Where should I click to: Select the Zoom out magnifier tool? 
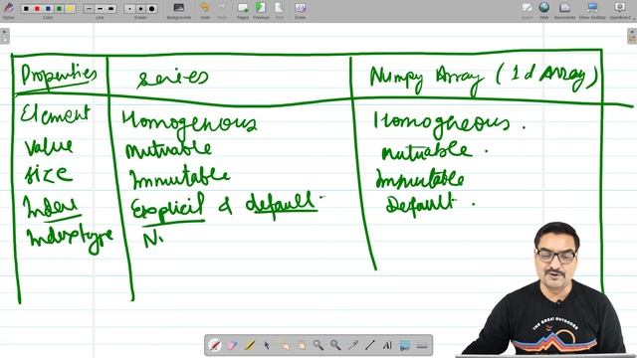tap(335, 345)
